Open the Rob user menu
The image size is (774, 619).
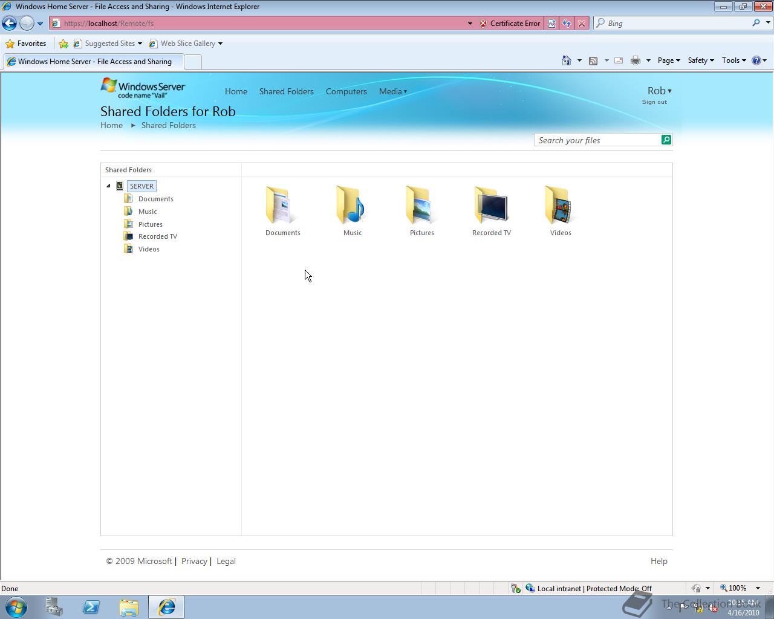(x=659, y=91)
